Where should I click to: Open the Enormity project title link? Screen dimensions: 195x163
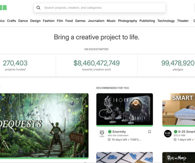tap(119, 132)
